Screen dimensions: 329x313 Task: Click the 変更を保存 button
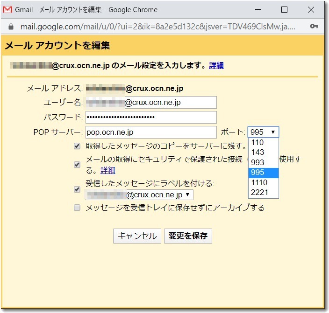[188, 236]
